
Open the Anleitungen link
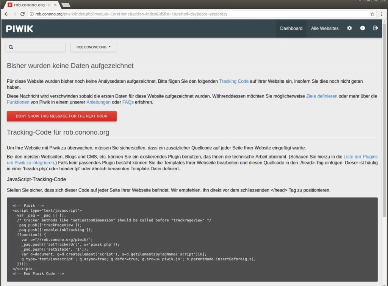coord(98,102)
